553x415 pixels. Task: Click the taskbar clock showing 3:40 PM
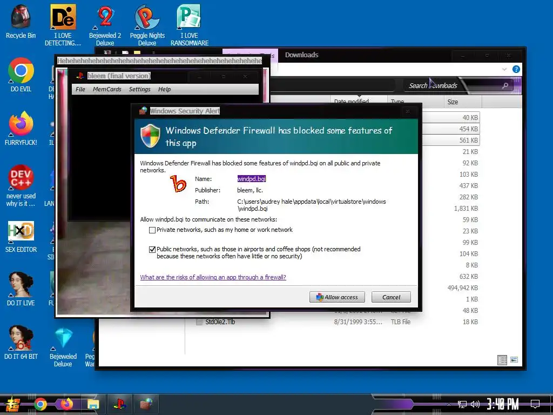pyautogui.click(x=503, y=404)
